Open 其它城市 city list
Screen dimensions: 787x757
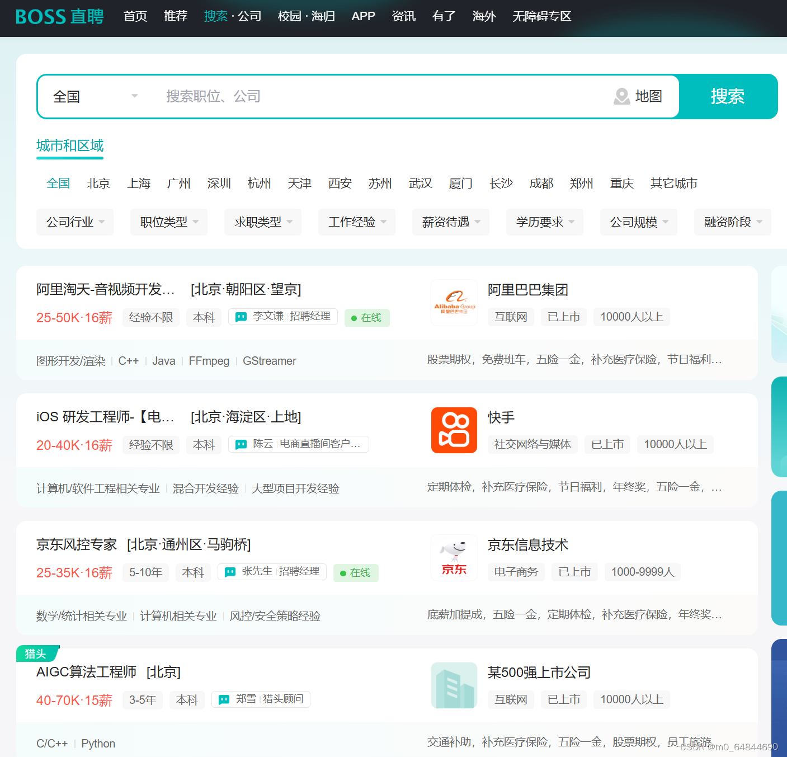click(x=674, y=183)
